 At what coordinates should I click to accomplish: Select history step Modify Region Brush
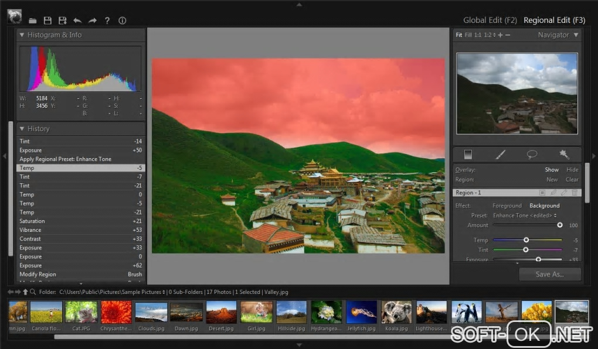[81, 274]
